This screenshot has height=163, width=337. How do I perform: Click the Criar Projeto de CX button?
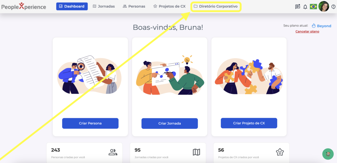(x=249, y=123)
